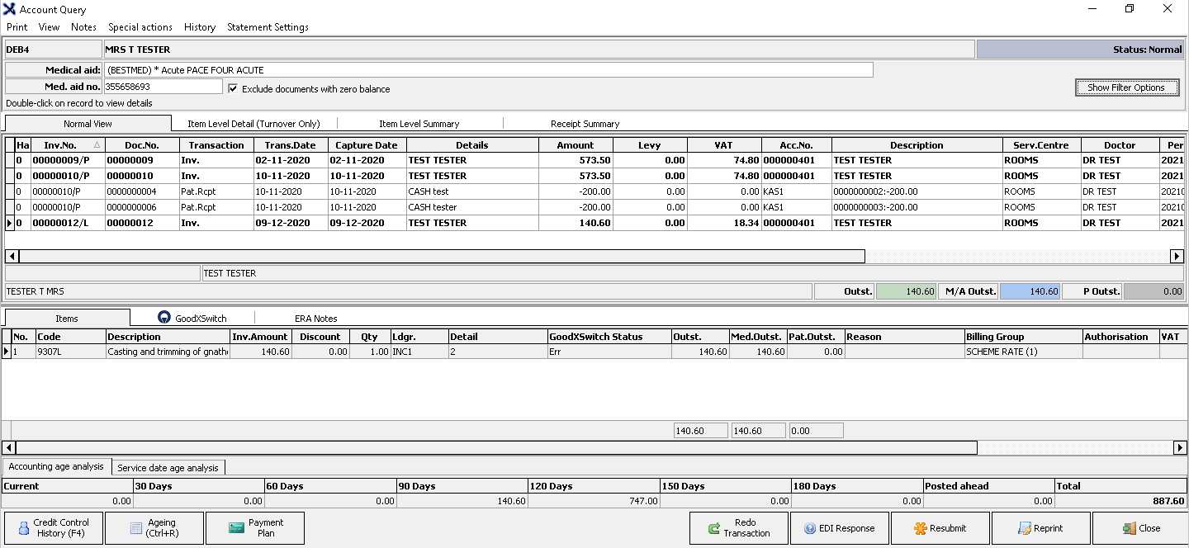The image size is (1189, 548).
Task: Open the Special actions menu
Action: click(x=140, y=27)
